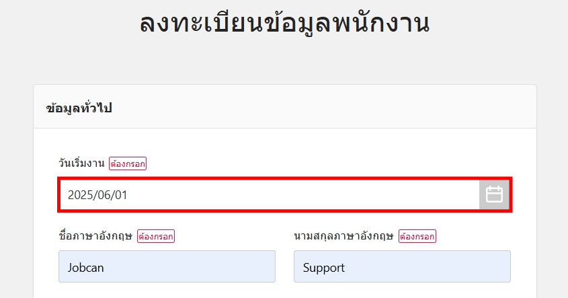Place cursor on the 2025/06/01 date text
This screenshot has width=568, height=298.
coord(97,196)
